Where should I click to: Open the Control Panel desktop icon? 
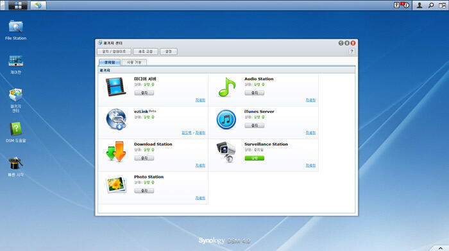(16, 61)
